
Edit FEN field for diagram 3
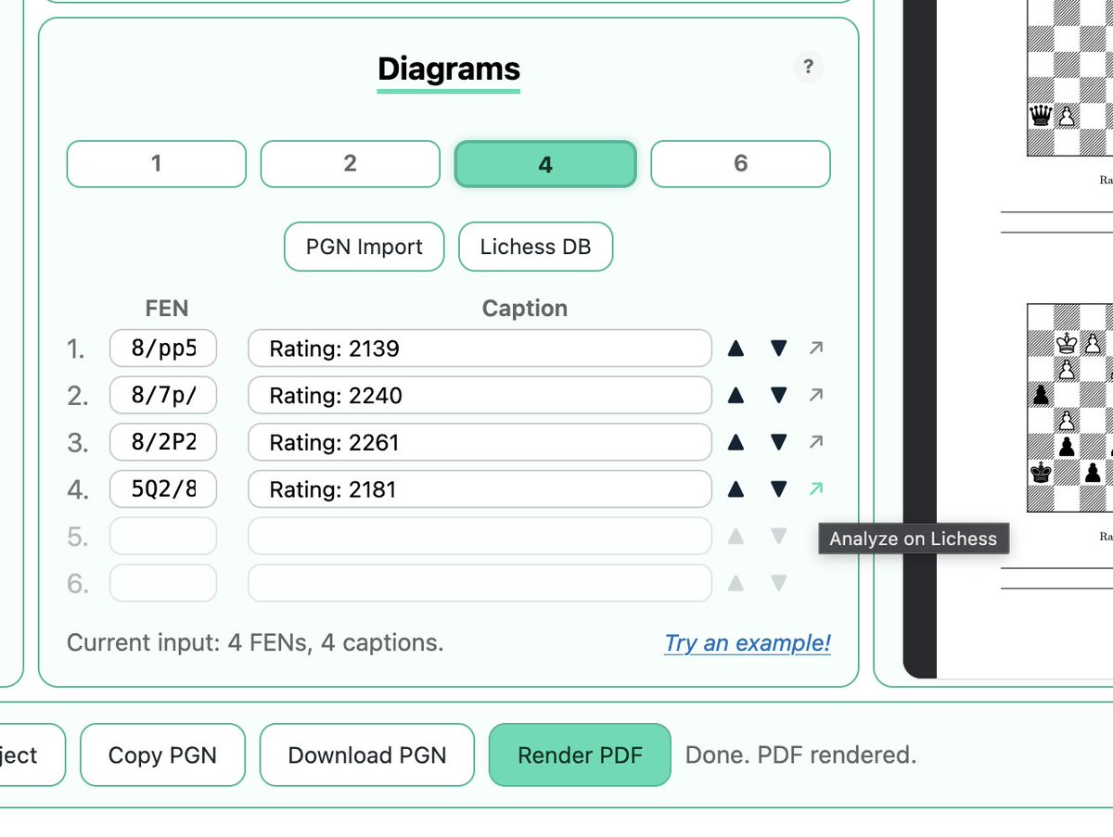point(163,442)
